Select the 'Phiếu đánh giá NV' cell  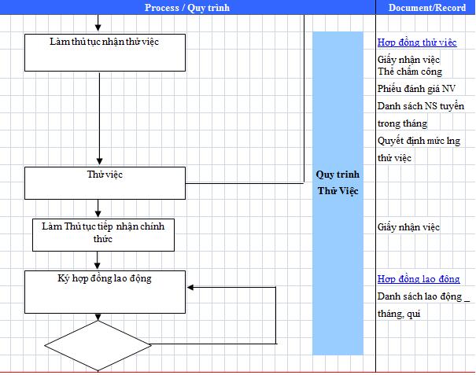pyautogui.click(x=416, y=88)
